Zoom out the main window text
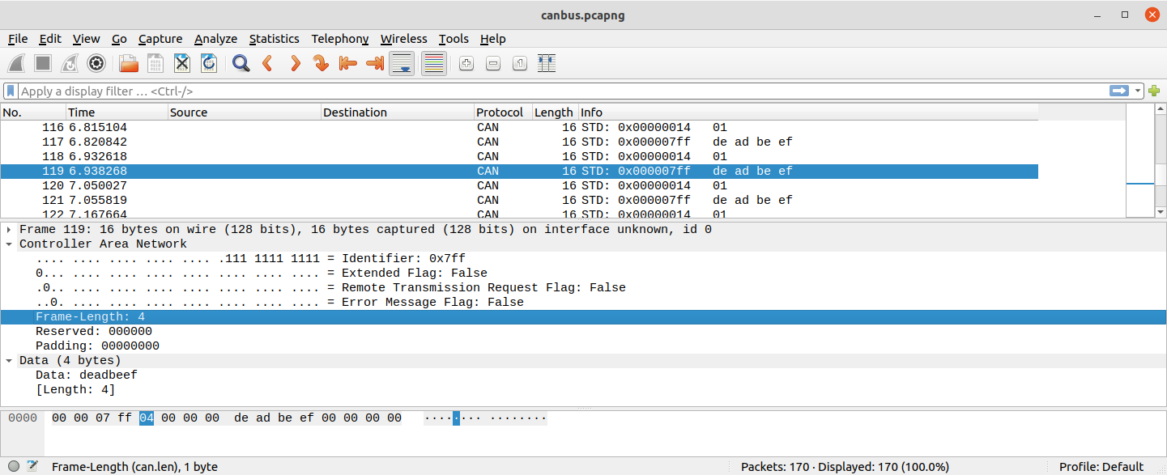This screenshot has height=475, width=1167. click(x=493, y=63)
